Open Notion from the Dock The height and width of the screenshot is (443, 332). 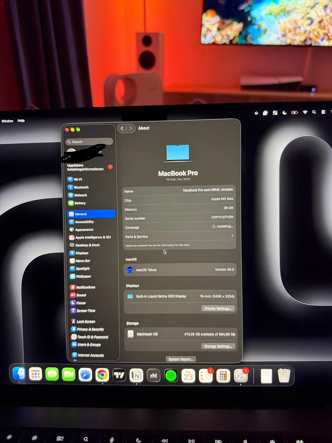click(137, 376)
